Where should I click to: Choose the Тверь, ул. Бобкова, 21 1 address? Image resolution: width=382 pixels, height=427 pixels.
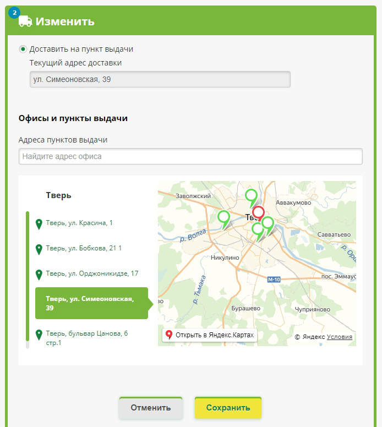click(83, 248)
